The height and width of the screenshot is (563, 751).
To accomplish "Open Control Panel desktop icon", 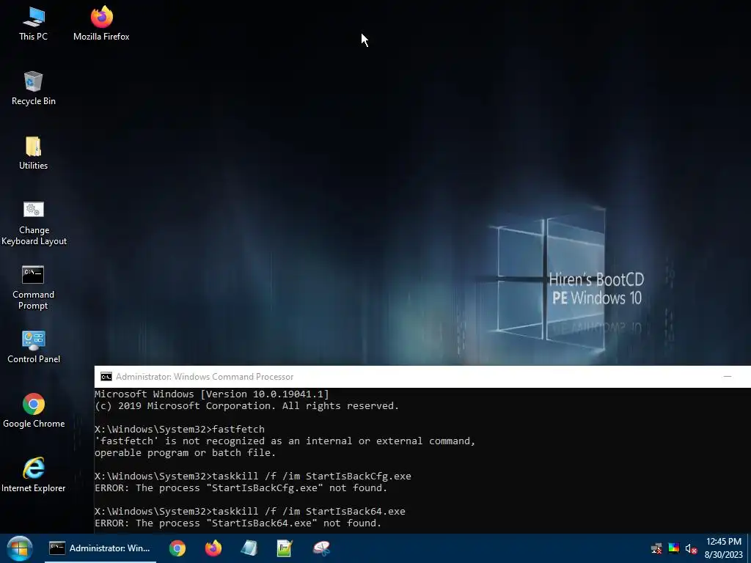I will pos(34,347).
